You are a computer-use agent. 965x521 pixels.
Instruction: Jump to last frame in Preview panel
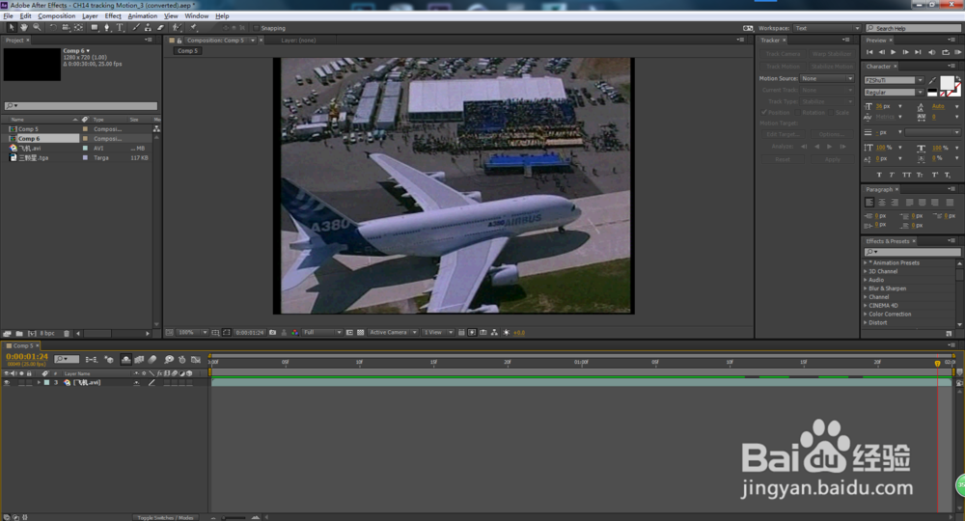pyautogui.click(x=918, y=52)
